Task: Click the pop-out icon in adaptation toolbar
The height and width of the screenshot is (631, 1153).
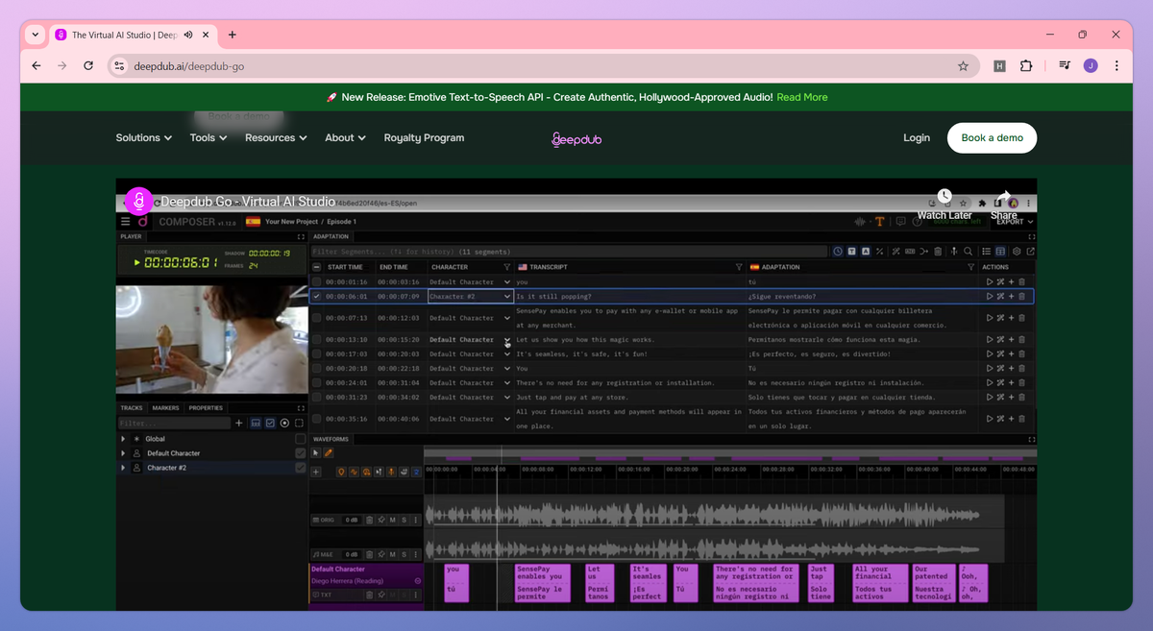Action: pos(1030,252)
